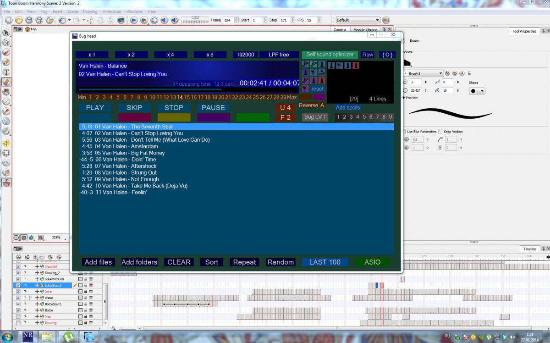Toggle lock on the Joker layer
This screenshot has width=550, height=343.
coord(85,291)
